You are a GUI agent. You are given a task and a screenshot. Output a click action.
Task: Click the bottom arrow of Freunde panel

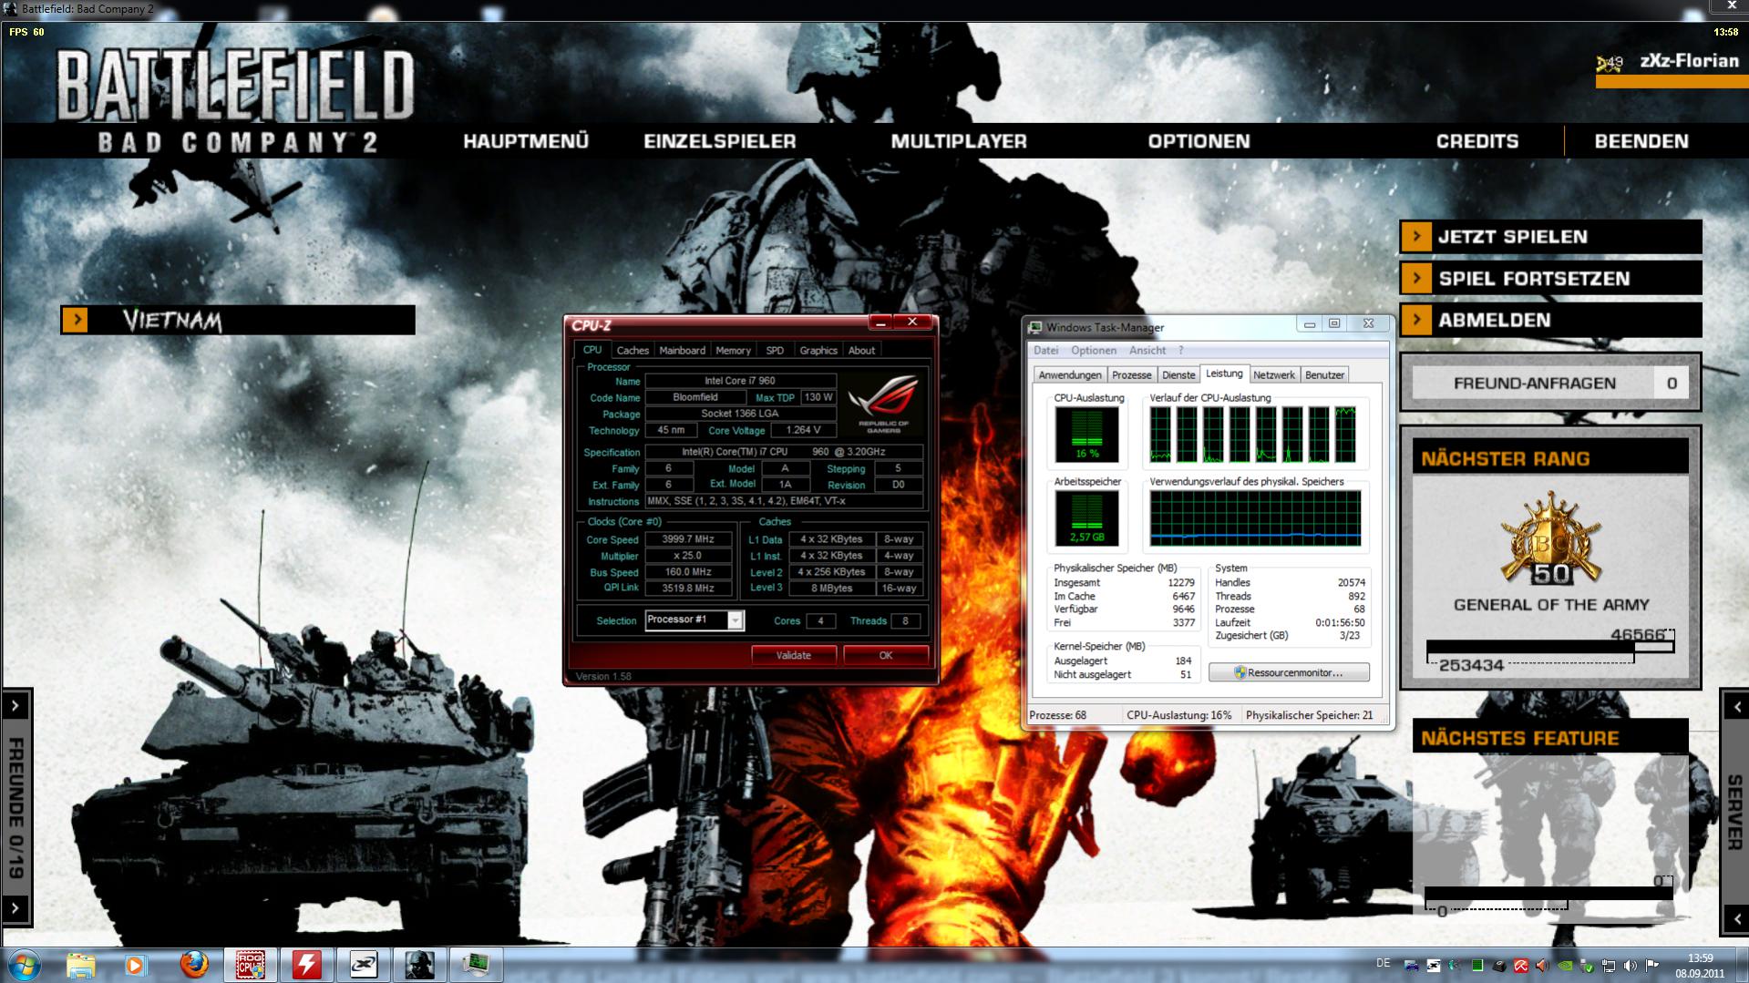point(15,908)
